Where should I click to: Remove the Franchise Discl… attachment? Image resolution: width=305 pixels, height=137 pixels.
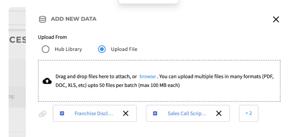click(126, 113)
